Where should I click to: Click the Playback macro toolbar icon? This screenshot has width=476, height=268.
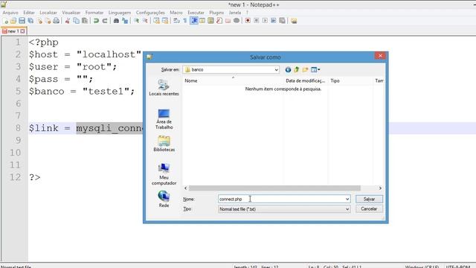click(x=265, y=21)
